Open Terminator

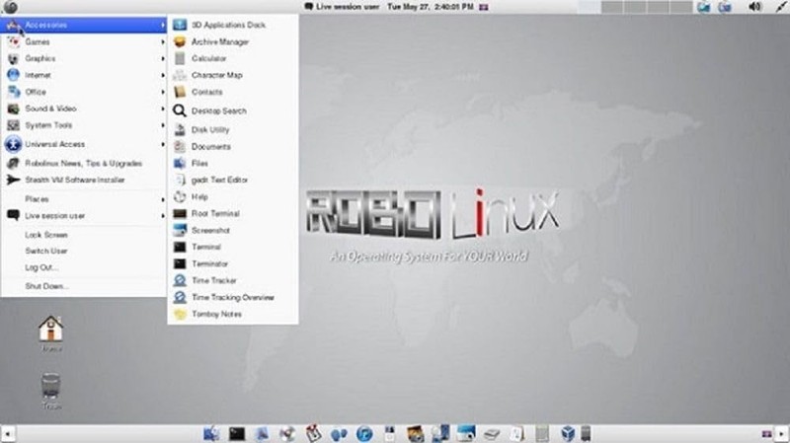pos(233,263)
